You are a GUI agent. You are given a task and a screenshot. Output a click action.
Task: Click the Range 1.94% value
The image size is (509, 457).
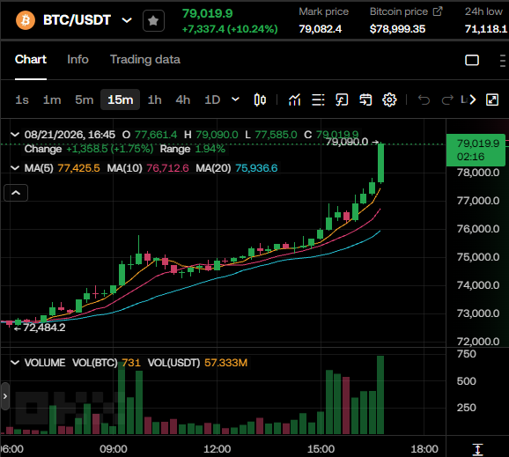click(x=210, y=149)
